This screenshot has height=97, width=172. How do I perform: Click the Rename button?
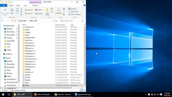[39, 13]
